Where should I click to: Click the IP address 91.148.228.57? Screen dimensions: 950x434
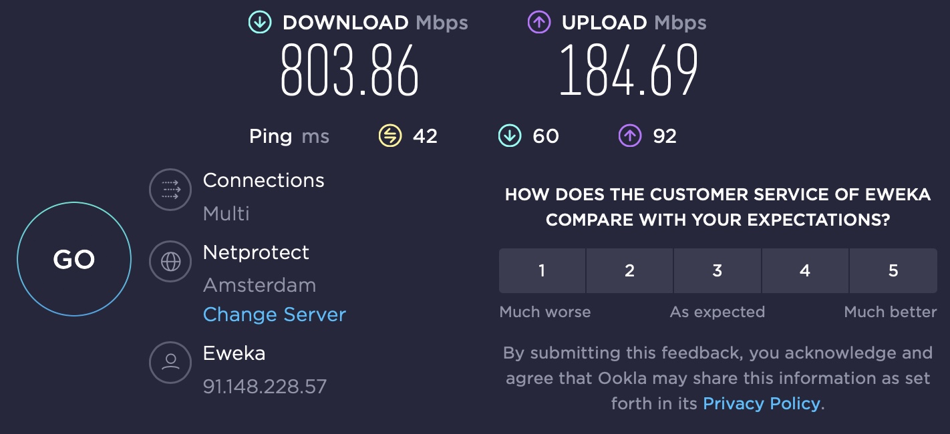[x=265, y=386]
